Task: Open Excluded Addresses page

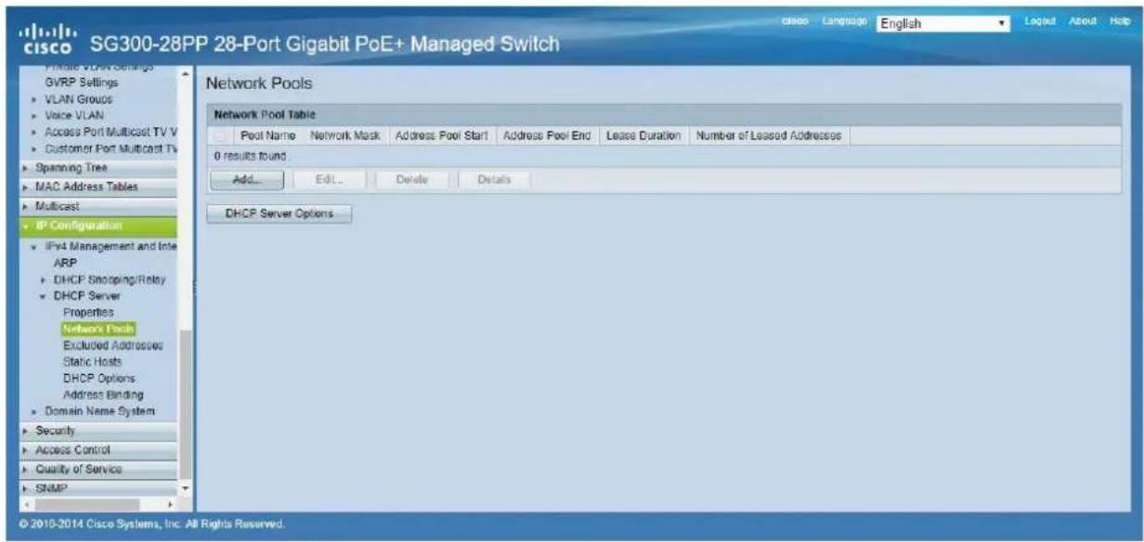Action: 112,345
